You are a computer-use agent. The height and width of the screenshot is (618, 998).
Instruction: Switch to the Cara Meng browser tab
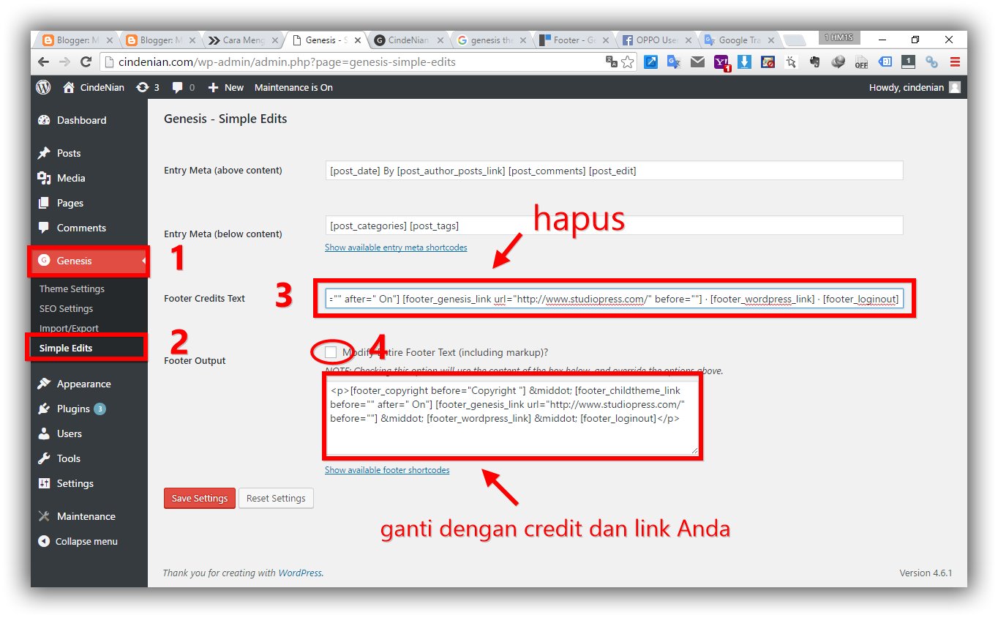click(x=241, y=40)
